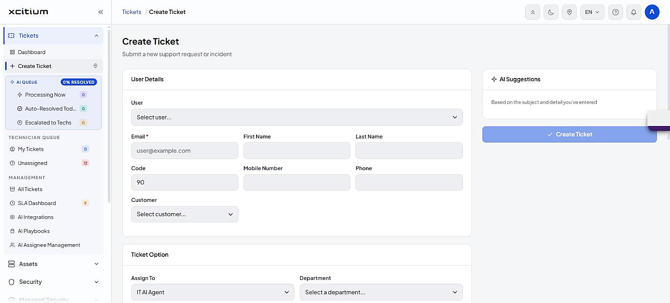Image resolution: width=670 pixels, height=303 pixels.
Task: Click the SLA Dashboard badge 9
Action: coord(85,203)
